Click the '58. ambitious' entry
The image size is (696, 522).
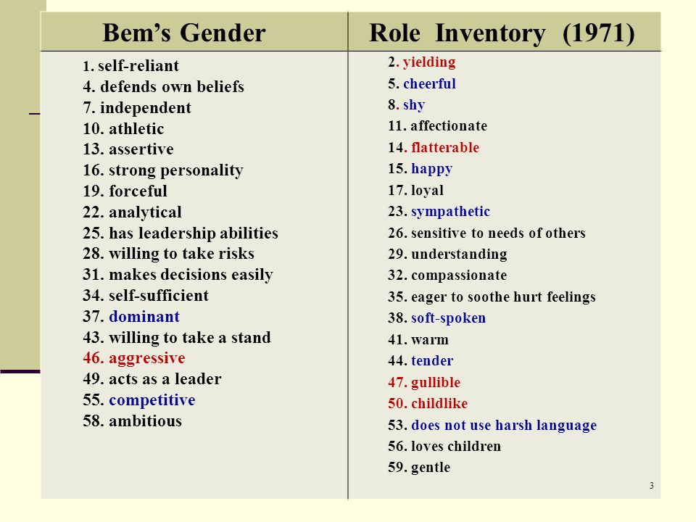(132, 420)
